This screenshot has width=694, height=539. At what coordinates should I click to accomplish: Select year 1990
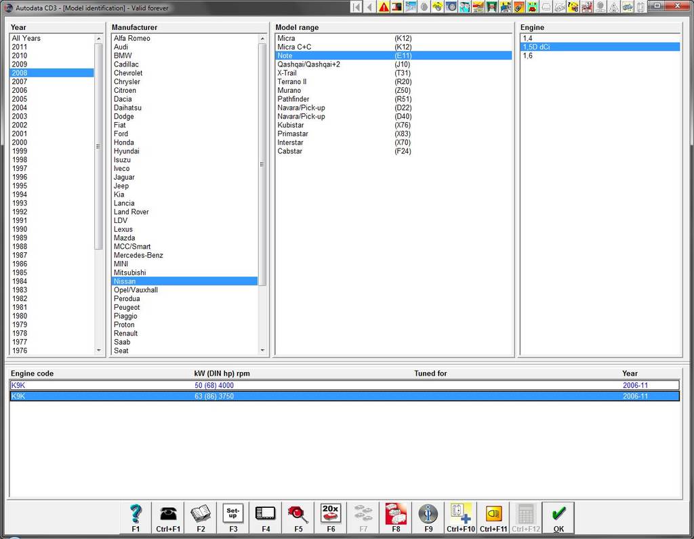52,229
